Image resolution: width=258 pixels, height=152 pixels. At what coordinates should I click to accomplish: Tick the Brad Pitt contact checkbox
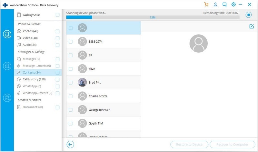70,83
